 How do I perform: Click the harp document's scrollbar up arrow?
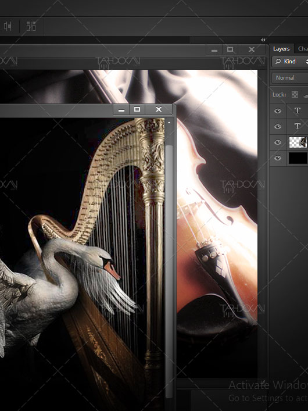click(x=169, y=123)
